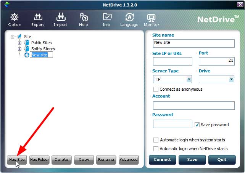Click the Connect button

pyautogui.click(x=162, y=160)
